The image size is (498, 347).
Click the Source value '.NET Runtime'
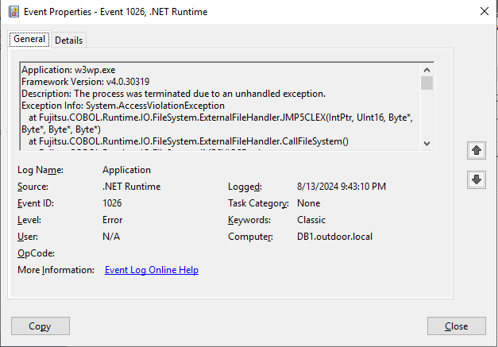tap(132, 187)
